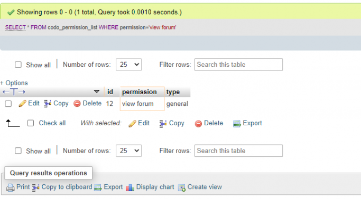
Task: Click the pencil icon beside With selected
Action: coord(132,124)
